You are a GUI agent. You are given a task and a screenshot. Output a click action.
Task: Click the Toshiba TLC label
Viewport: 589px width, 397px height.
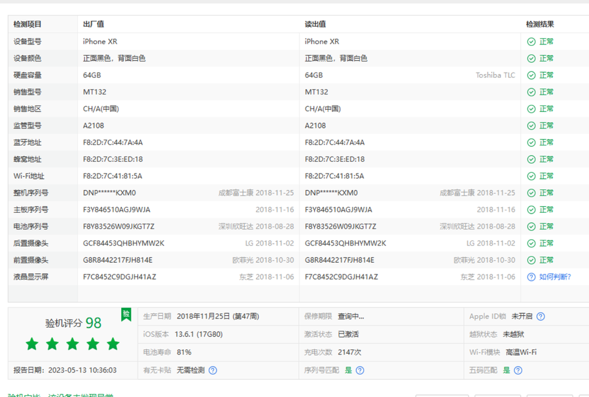pos(495,75)
